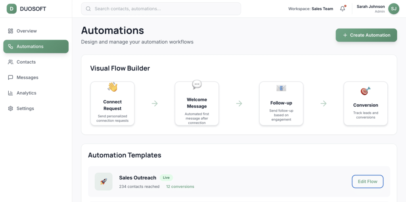
Task: Click the rocket Sales Outreach icon
Action: (x=103, y=181)
